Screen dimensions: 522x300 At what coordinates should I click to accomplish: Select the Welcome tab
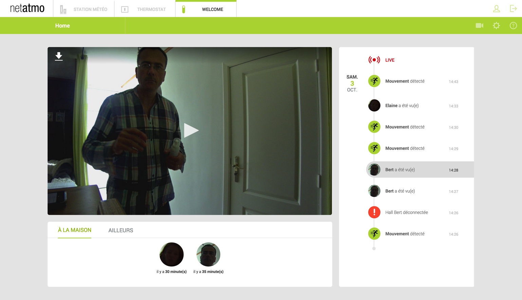point(206,9)
